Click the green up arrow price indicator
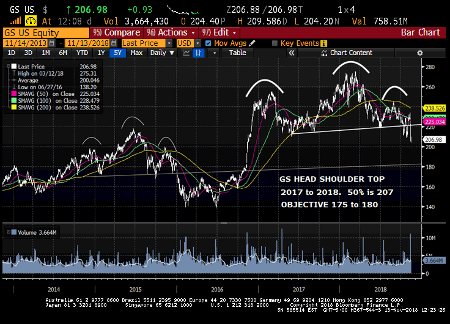This screenshot has height=324, width=450. (x=68, y=10)
